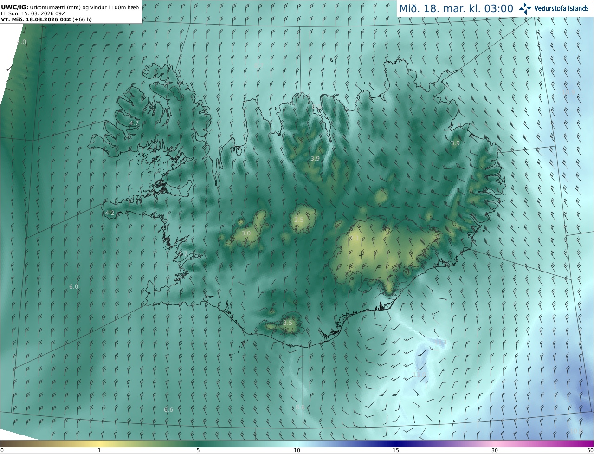Click the 3.5 value on the southern glacier
Screen dimensions: 594x454
288,323
